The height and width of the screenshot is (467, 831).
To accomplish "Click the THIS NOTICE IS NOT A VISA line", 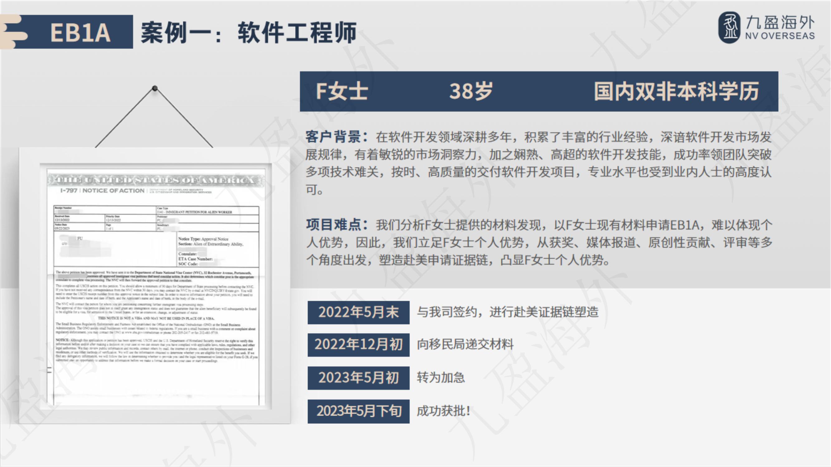I will click(x=156, y=318).
